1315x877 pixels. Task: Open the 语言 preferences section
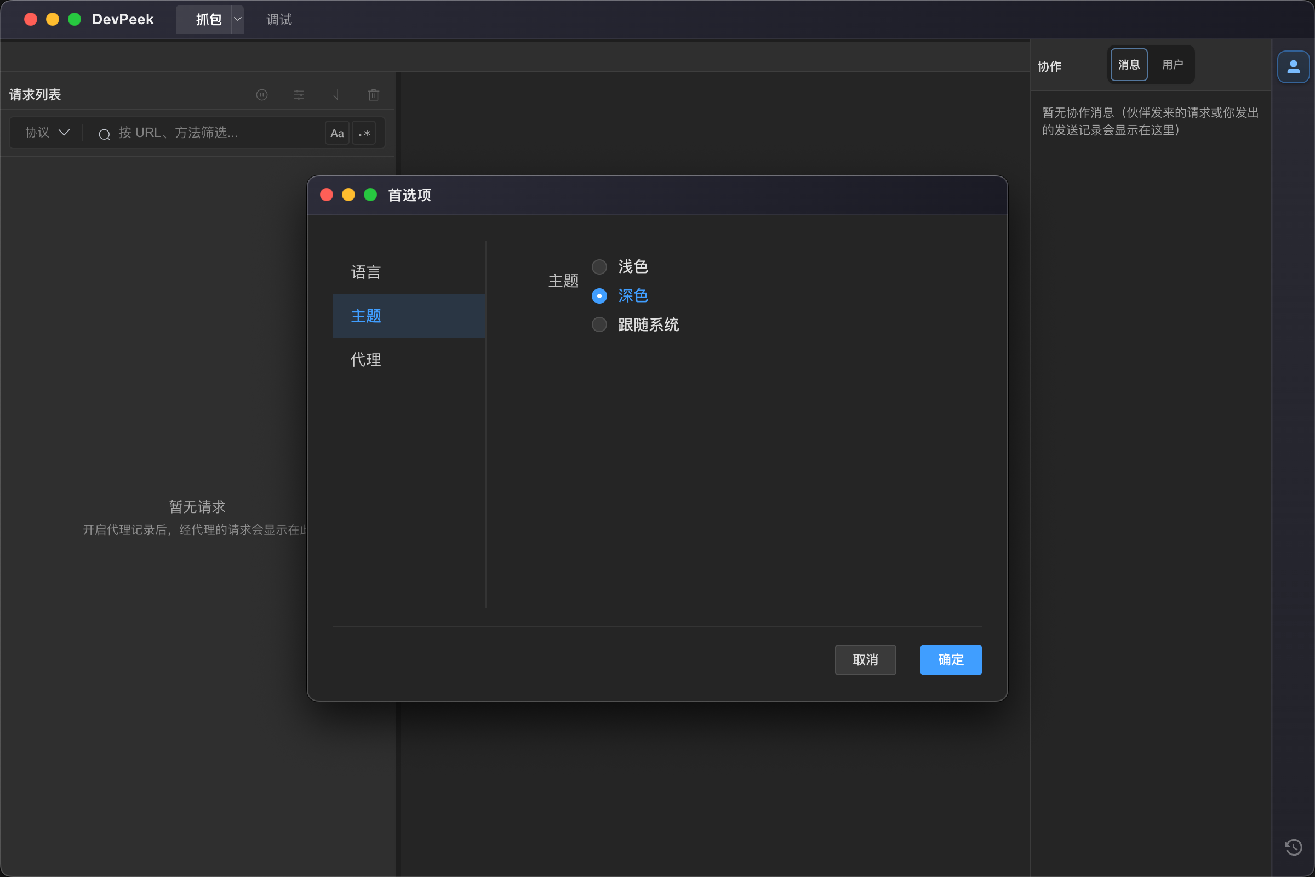coord(409,272)
